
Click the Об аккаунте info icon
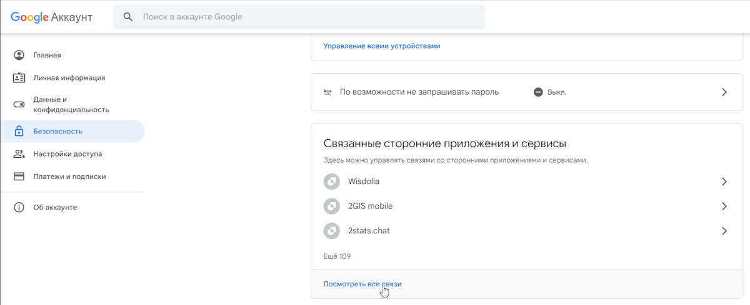[19, 207]
